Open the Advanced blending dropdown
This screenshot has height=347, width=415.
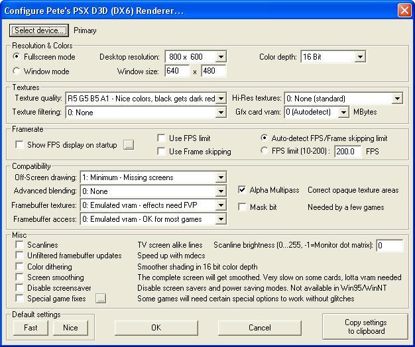click(153, 191)
